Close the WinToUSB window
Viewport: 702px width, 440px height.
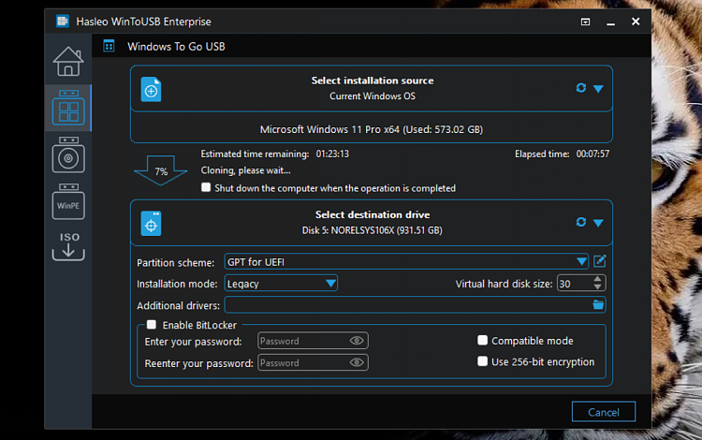(636, 22)
